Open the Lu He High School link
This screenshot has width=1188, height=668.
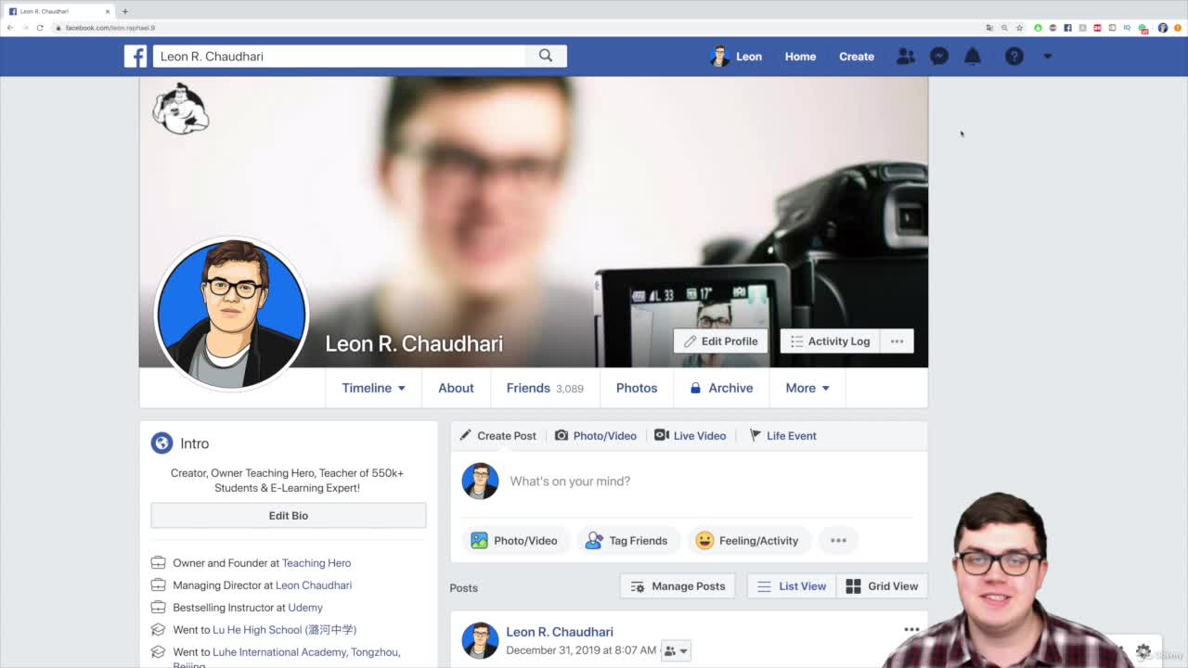[285, 630]
